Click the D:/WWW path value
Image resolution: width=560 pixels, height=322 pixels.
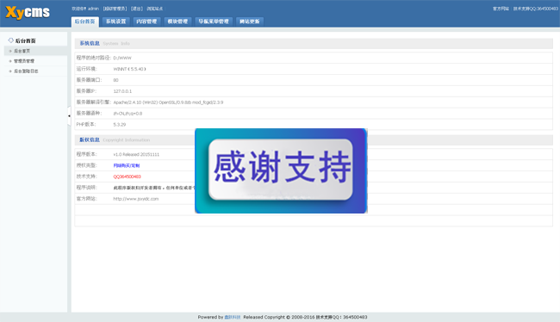(x=122, y=58)
